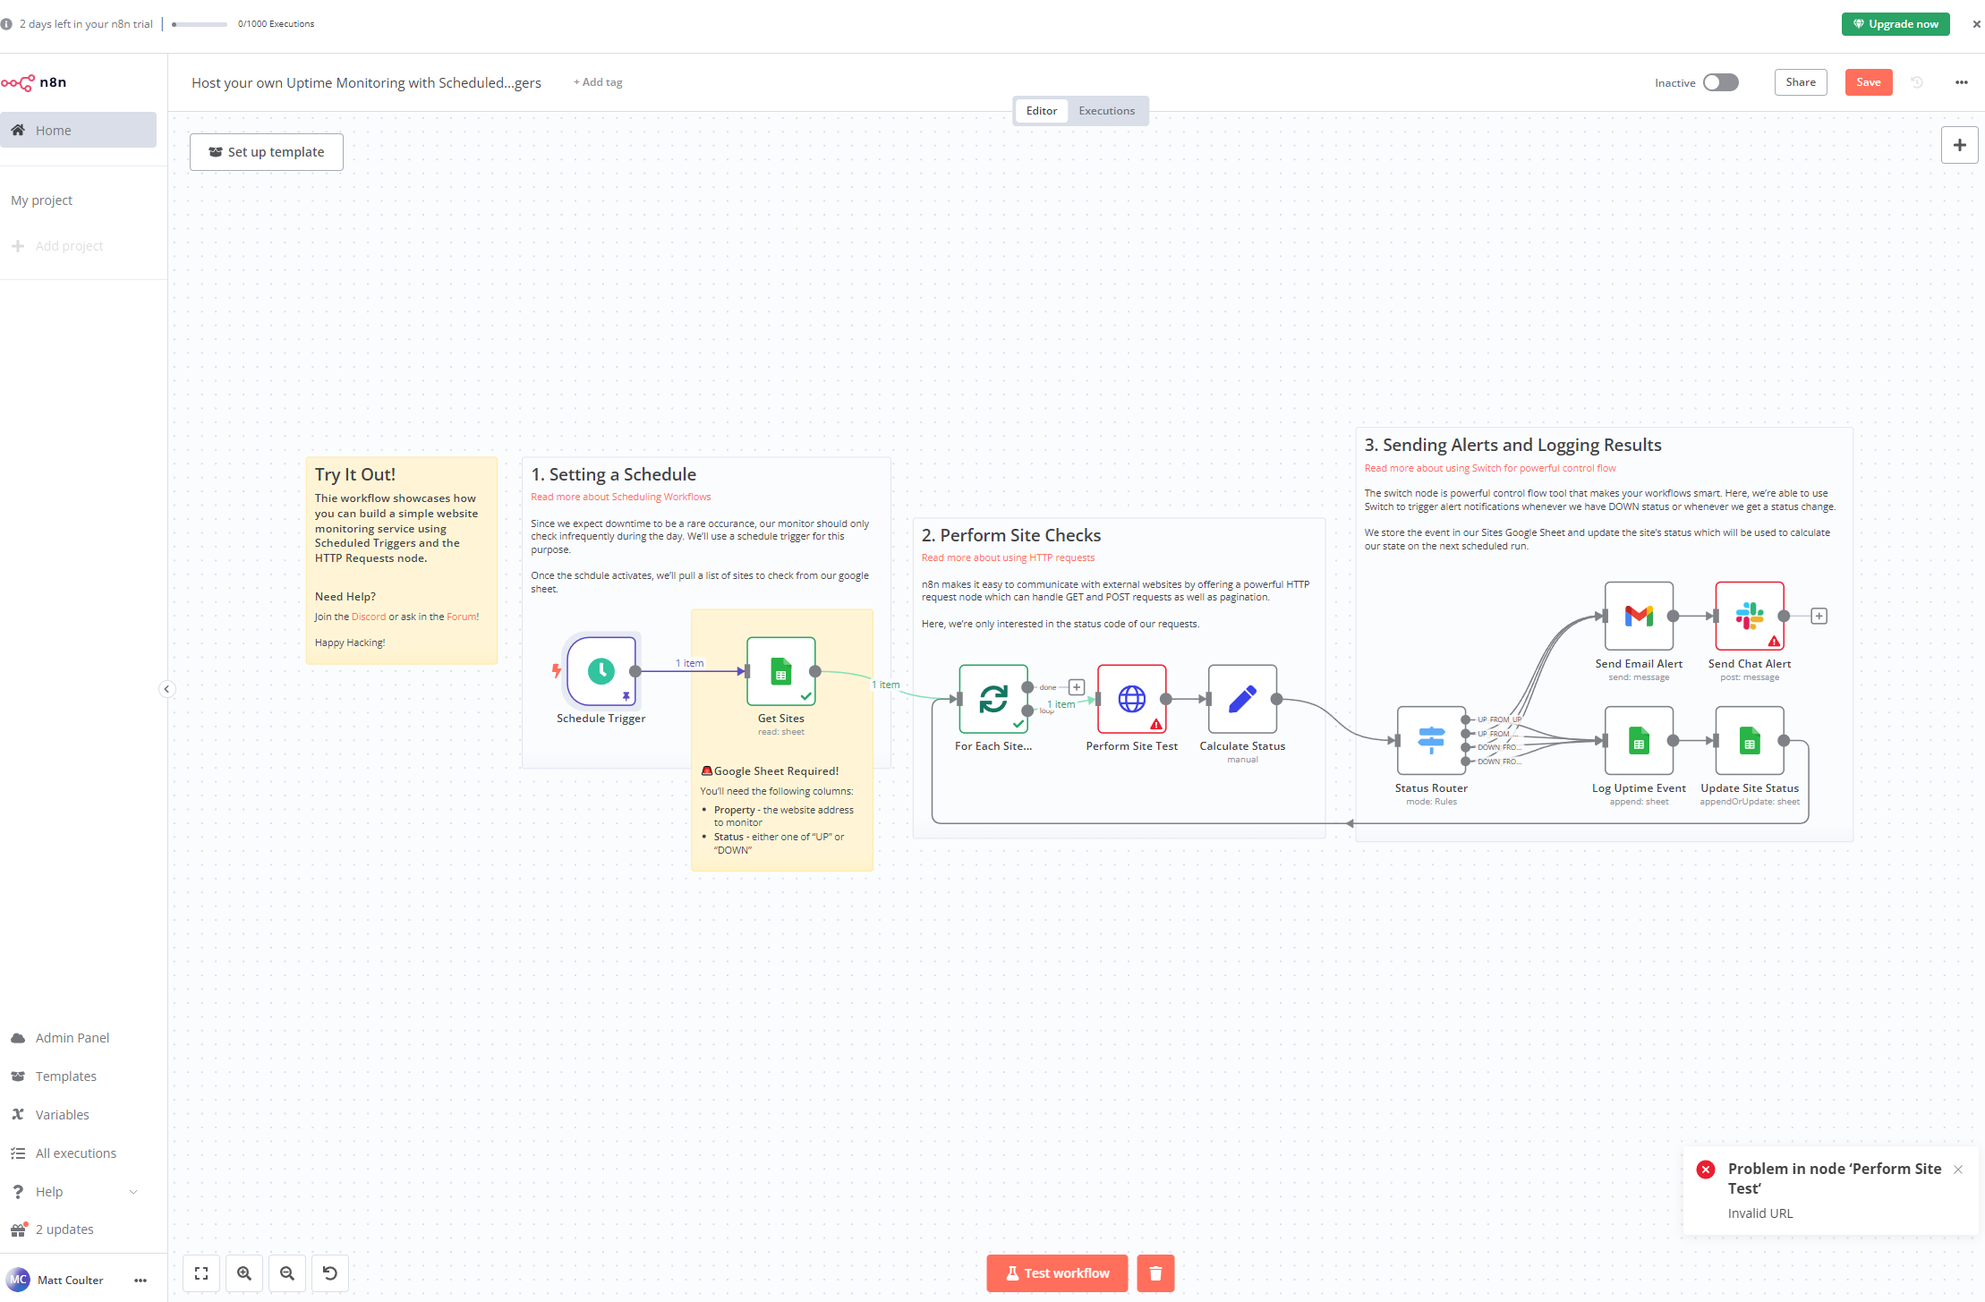Close the trial banner
Image resolution: width=1985 pixels, height=1302 pixels.
(1976, 24)
